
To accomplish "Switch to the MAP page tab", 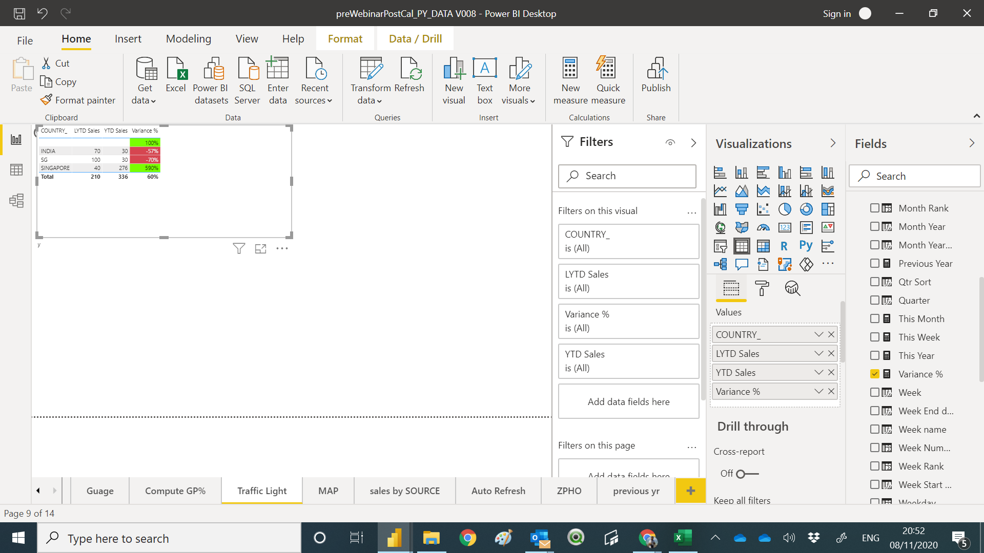I will 328,491.
